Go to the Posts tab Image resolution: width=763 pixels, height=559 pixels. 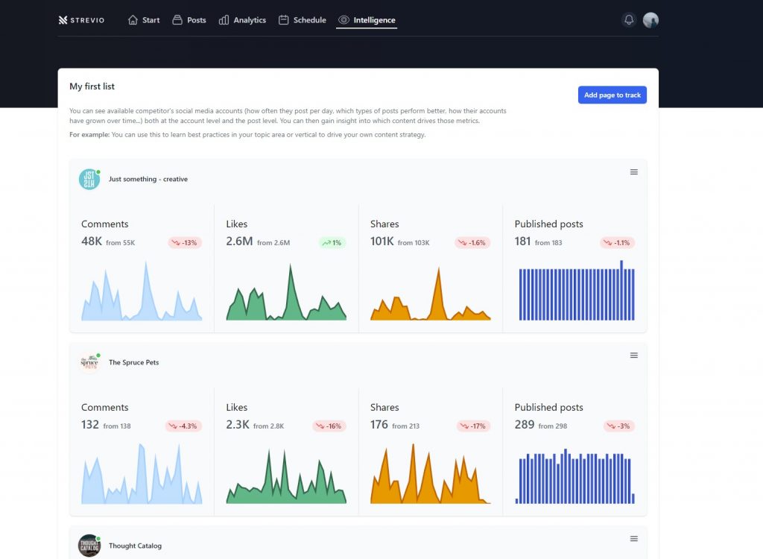click(x=189, y=20)
